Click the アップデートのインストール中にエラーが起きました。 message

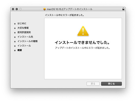(83, 48)
